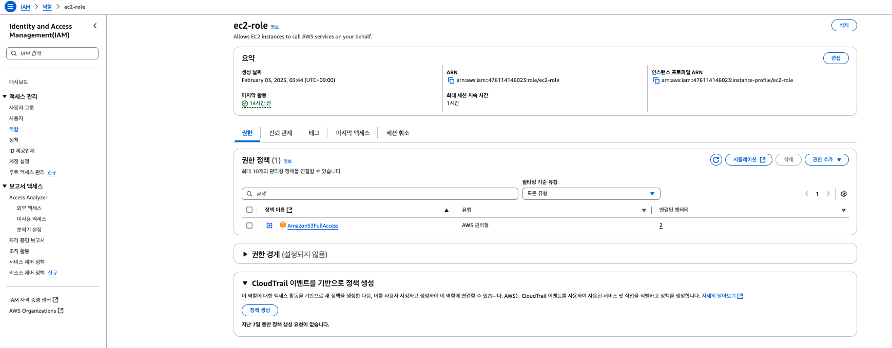Copy the role ARN with copy icon
The image size is (892, 348).
pyautogui.click(x=451, y=80)
